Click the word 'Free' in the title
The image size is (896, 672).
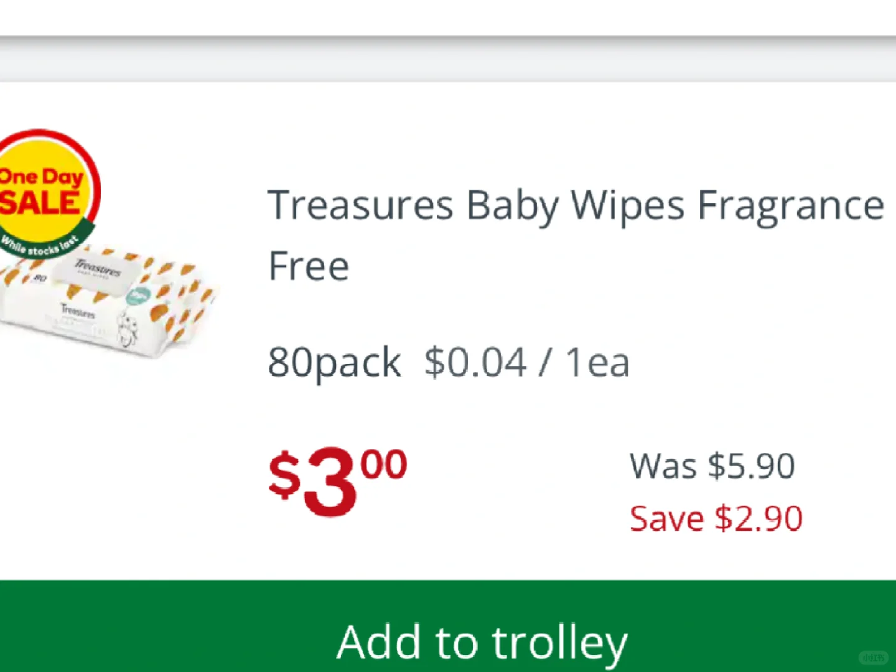pos(309,266)
